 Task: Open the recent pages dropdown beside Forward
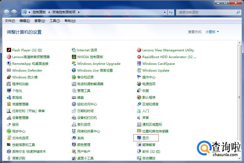pyautogui.click(x=19, y=12)
